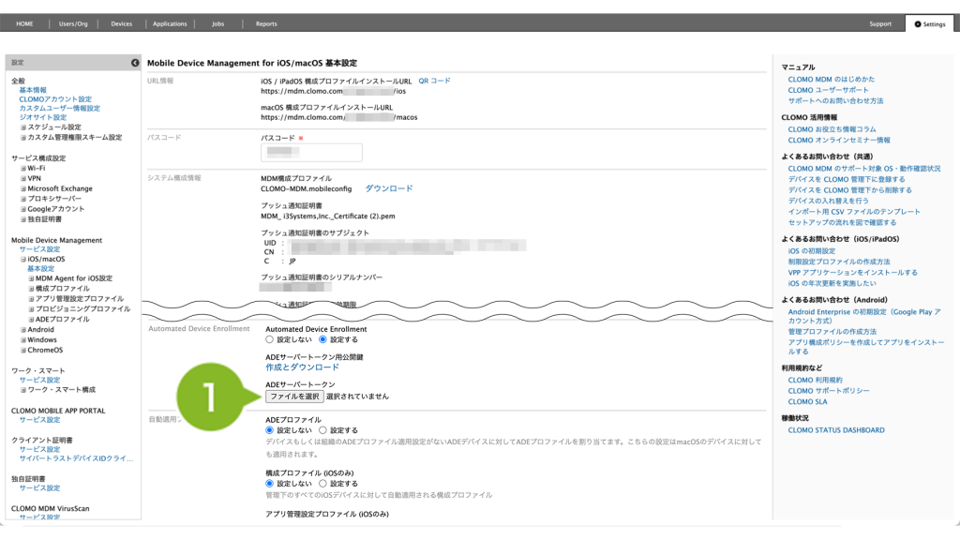Viewport: 960px width, 540px height.
Task: Expand MDM Agent for iOS設定 node
Action: [x=31, y=278]
